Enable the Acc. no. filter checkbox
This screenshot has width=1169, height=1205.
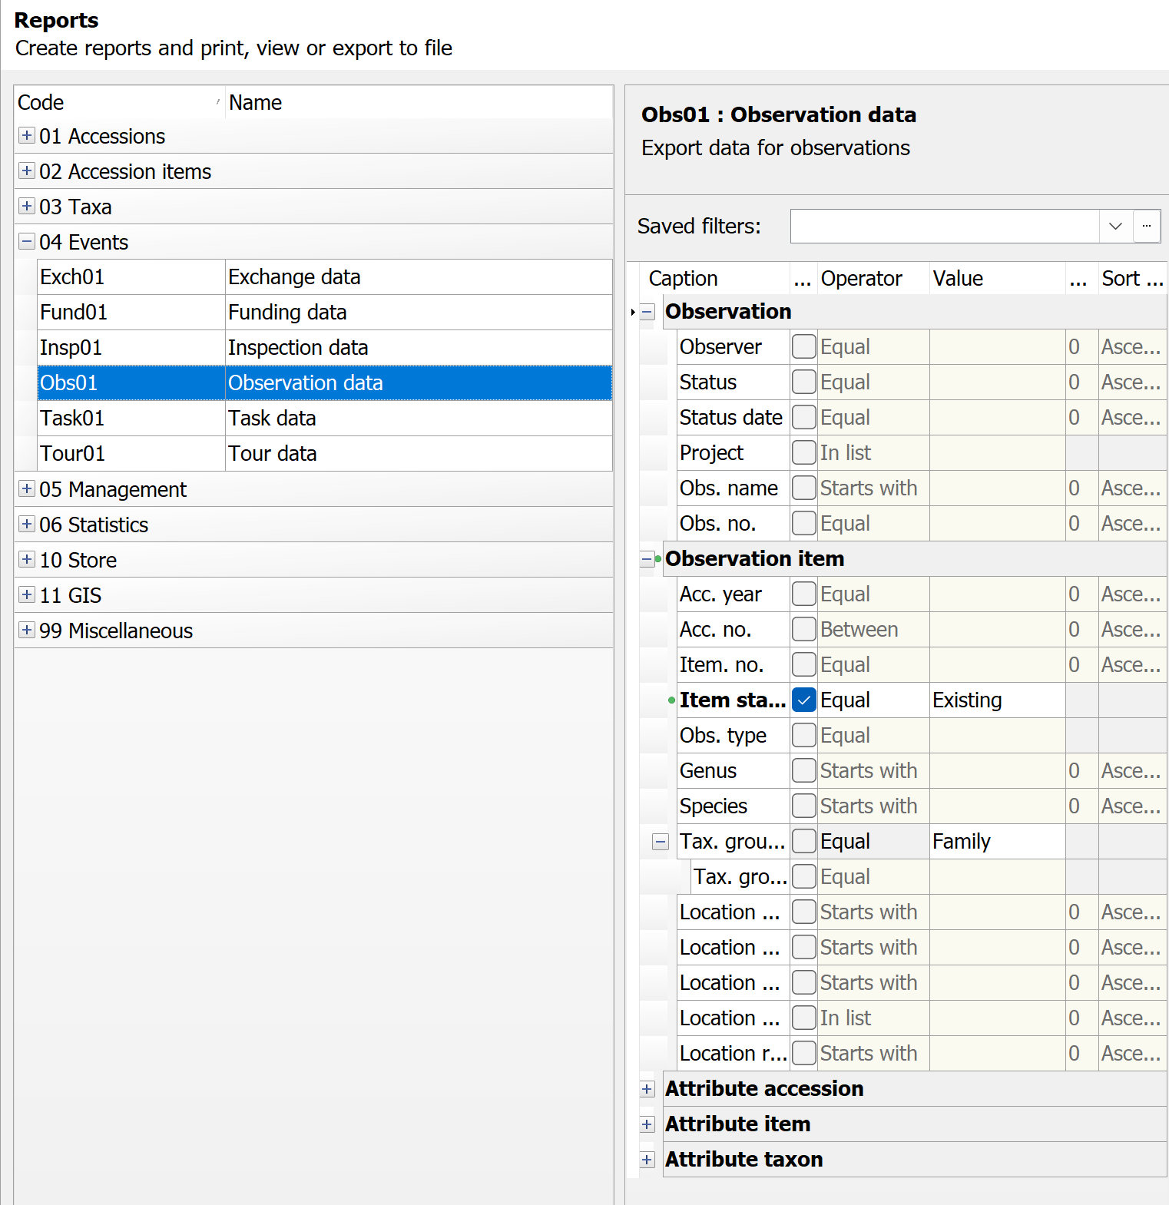pyautogui.click(x=804, y=630)
